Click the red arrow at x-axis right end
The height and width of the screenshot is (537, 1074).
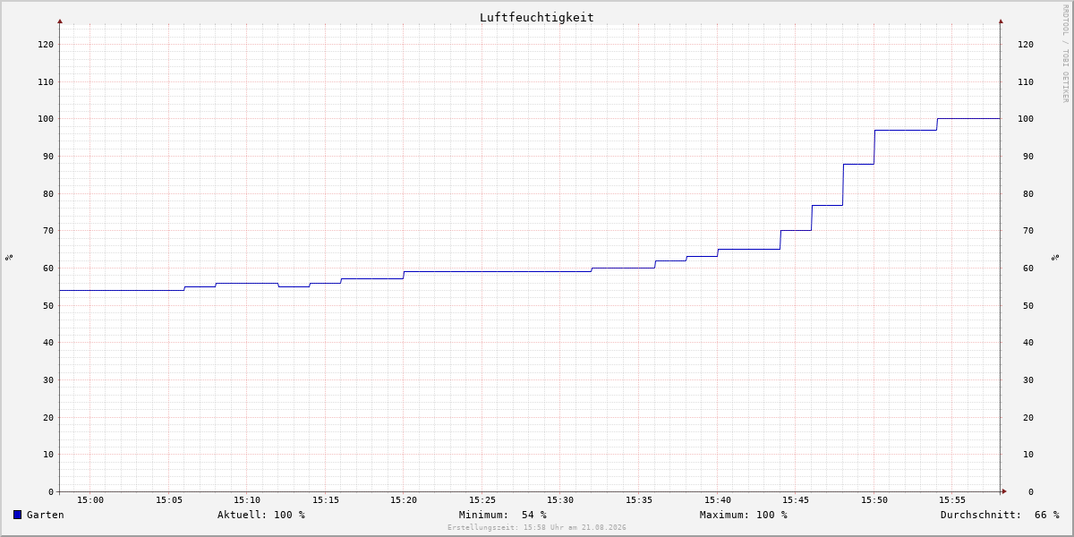pos(1004,490)
